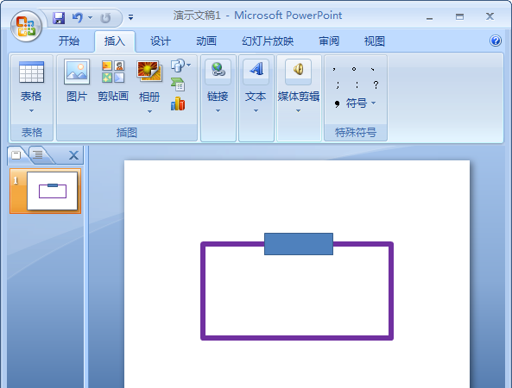512x388 pixels.
Task: Switch to the 审阅 tab
Action: tap(329, 41)
